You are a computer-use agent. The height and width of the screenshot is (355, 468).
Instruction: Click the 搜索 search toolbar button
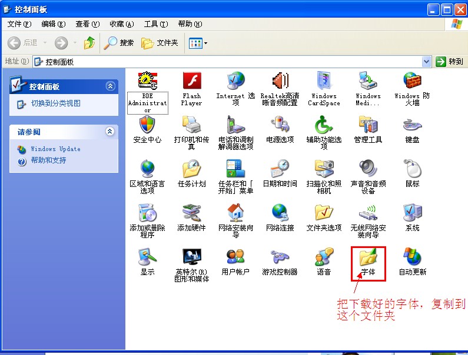tap(119, 43)
